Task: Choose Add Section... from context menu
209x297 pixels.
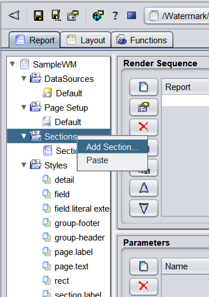Action: tap(112, 147)
